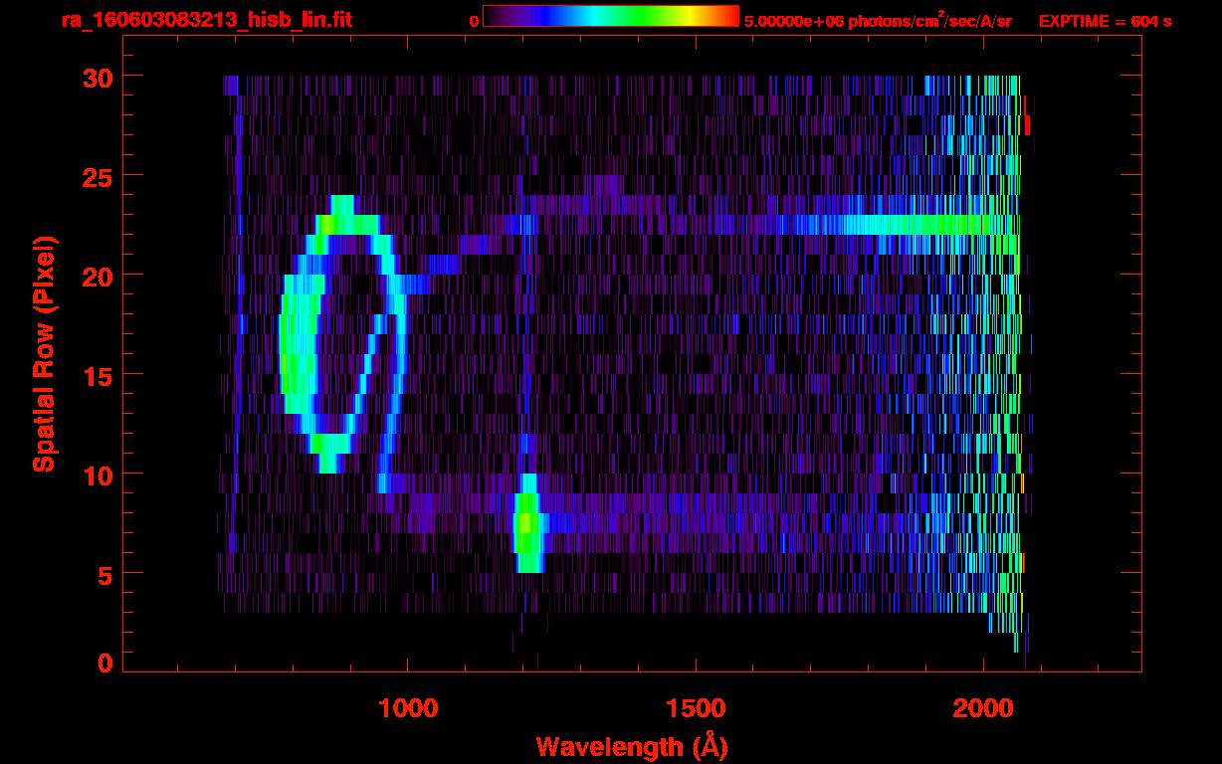This screenshot has width=1222, height=764.
Task: Click the rainbow color scale bar
Action: 610,16
